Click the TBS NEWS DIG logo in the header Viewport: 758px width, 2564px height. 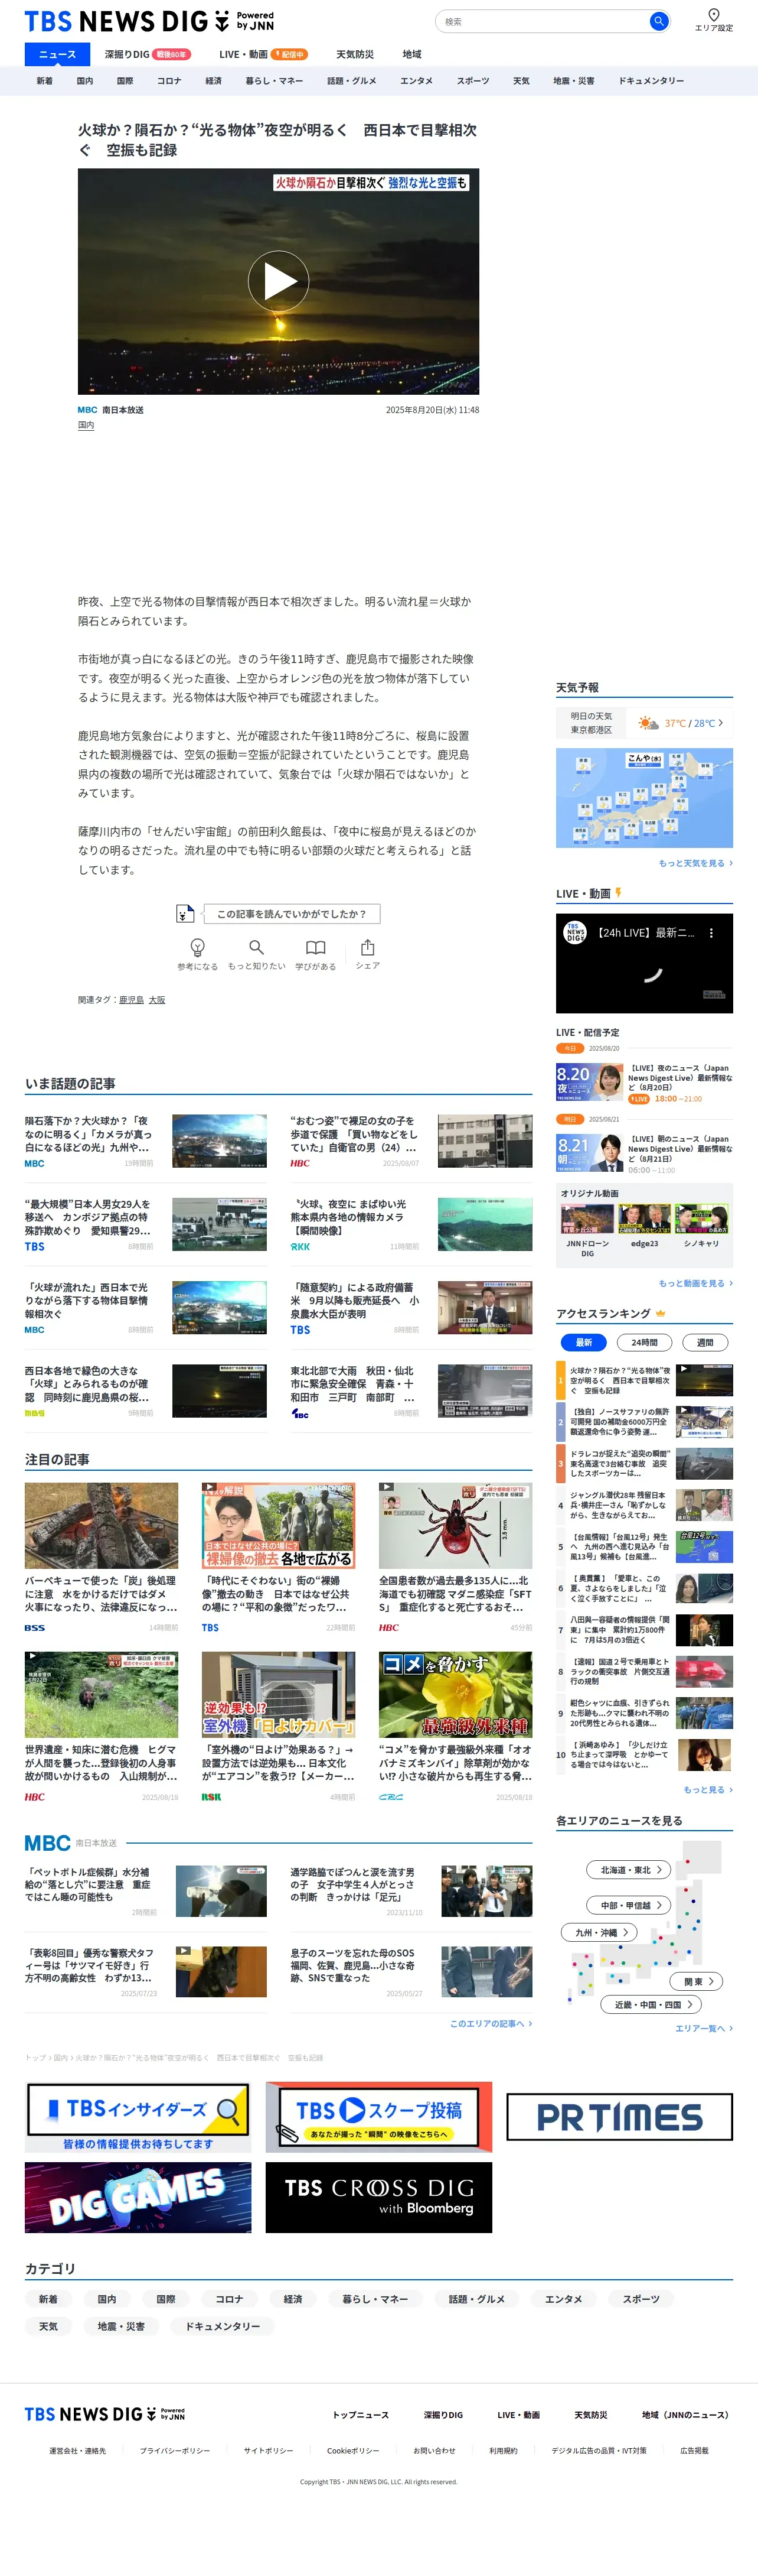148,21
